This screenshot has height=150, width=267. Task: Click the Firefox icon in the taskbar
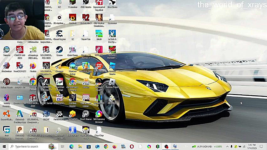[x=114, y=147]
